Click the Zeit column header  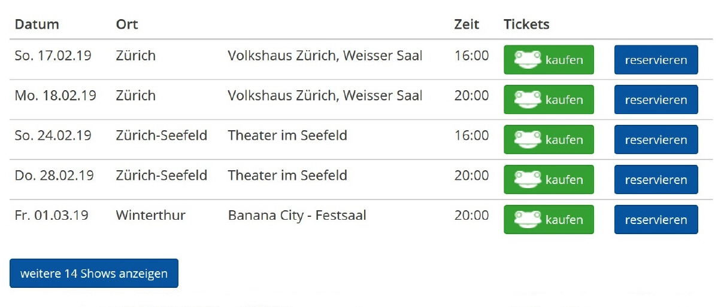click(x=466, y=24)
